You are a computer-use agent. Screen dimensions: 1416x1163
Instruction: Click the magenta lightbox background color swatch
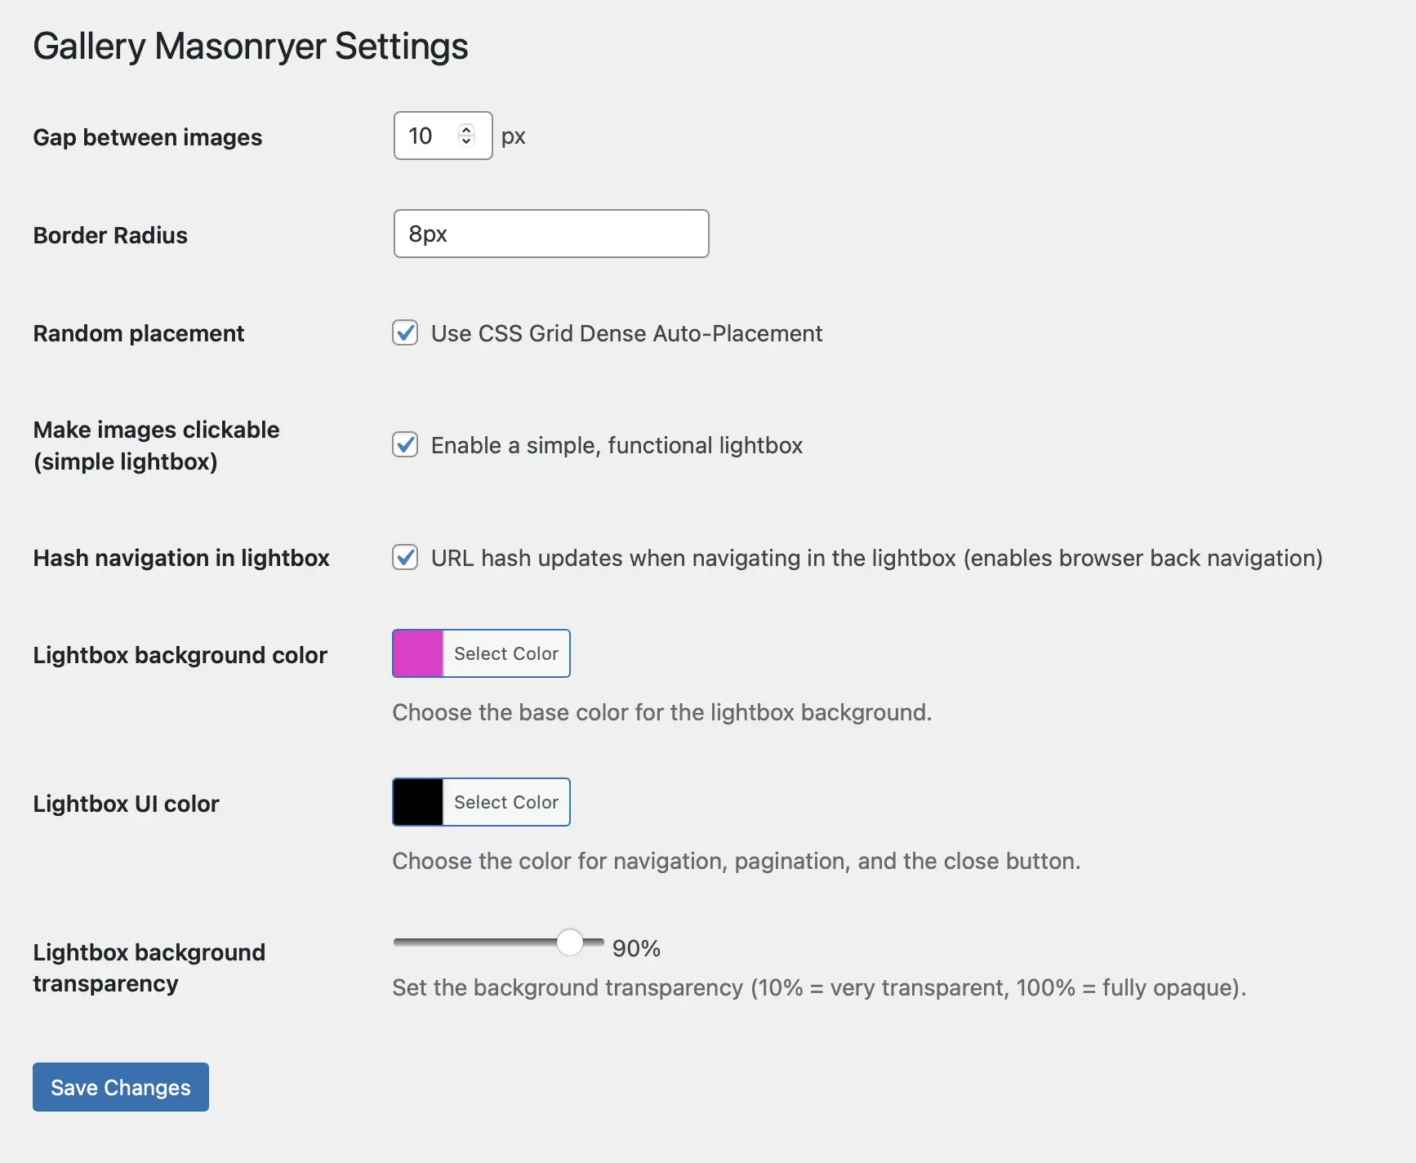click(x=418, y=653)
